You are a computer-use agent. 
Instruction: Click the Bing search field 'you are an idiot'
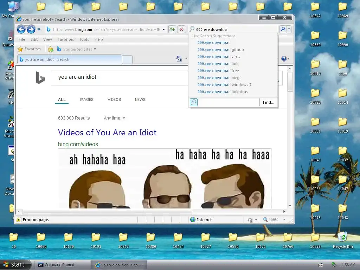pyautogui.click(x=120, y=78)
